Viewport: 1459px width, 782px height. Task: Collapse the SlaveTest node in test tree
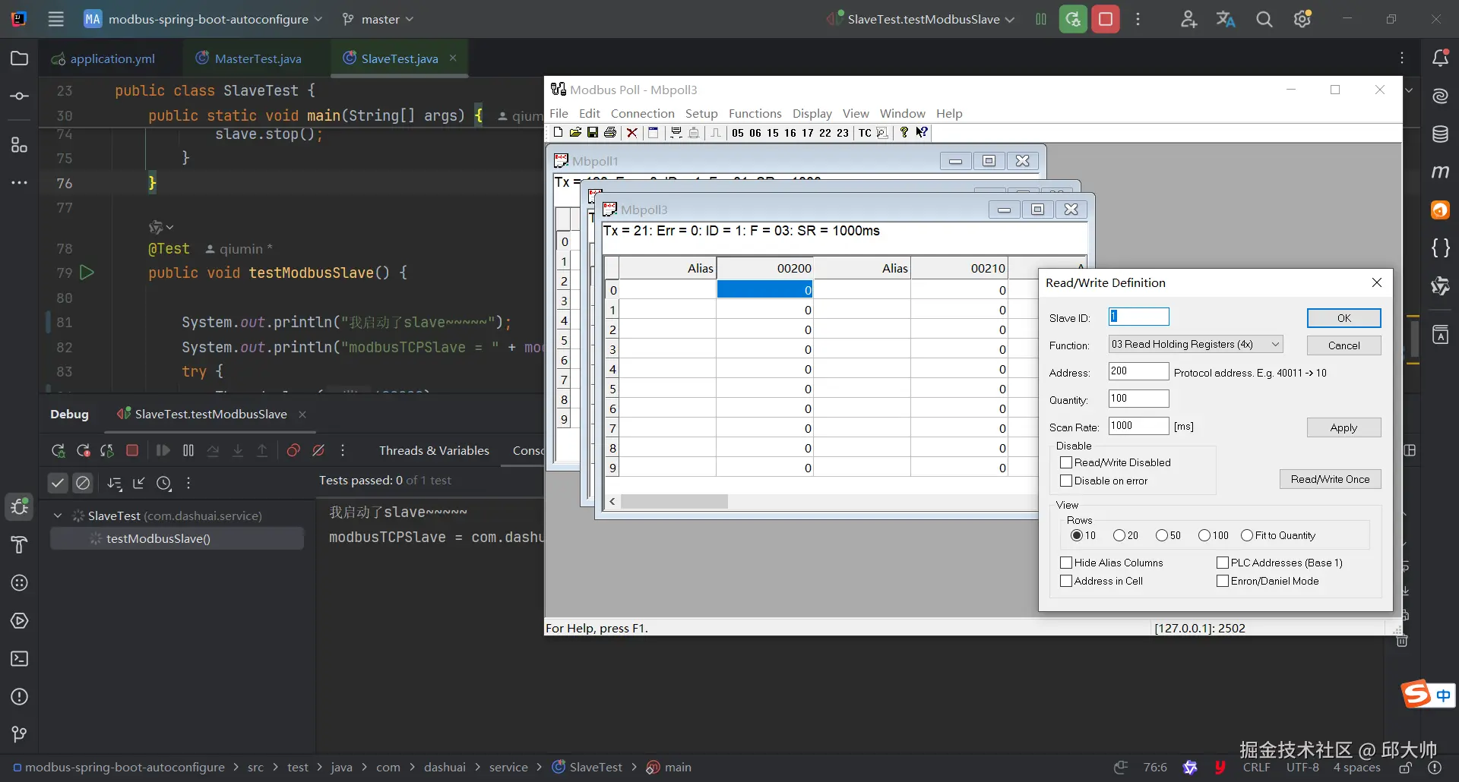click(58, 516)
